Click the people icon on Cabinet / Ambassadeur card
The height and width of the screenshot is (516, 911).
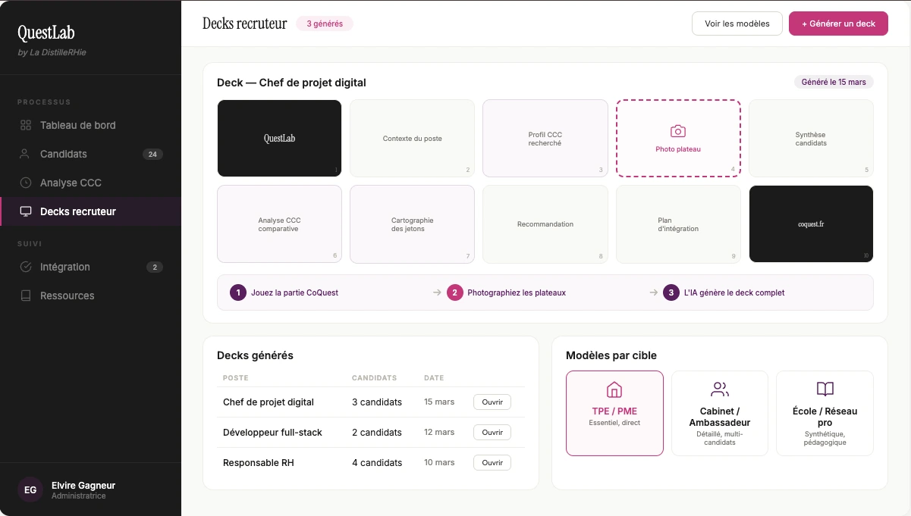tap(719, 389)
